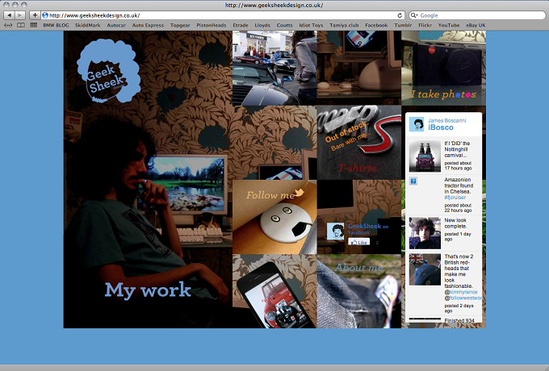Image resolution: width=549 pixels, height=371 pixels.
Task: Open the I take photos tile
Action: pyautogui.click(x=443, y=68)
